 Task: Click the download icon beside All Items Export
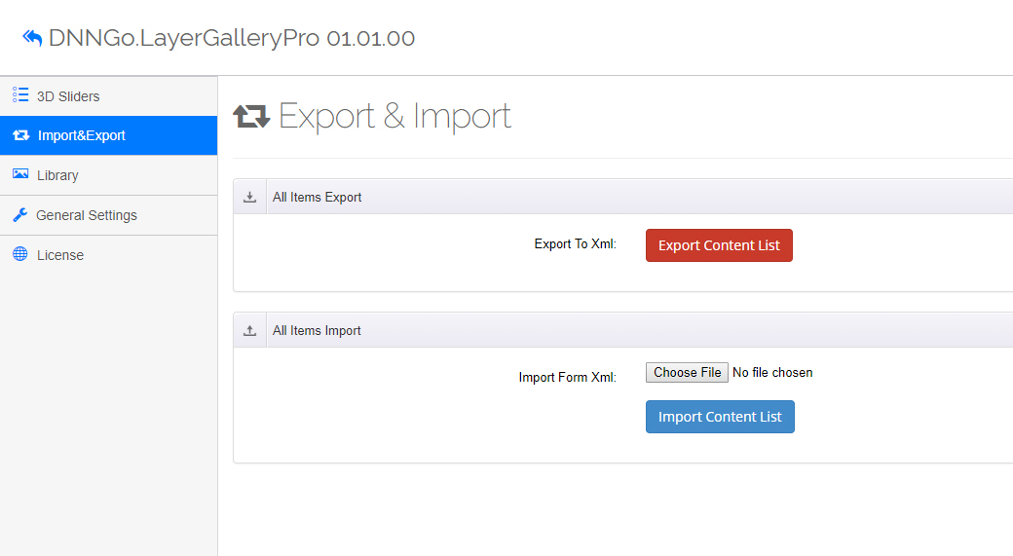coord(250,197)
